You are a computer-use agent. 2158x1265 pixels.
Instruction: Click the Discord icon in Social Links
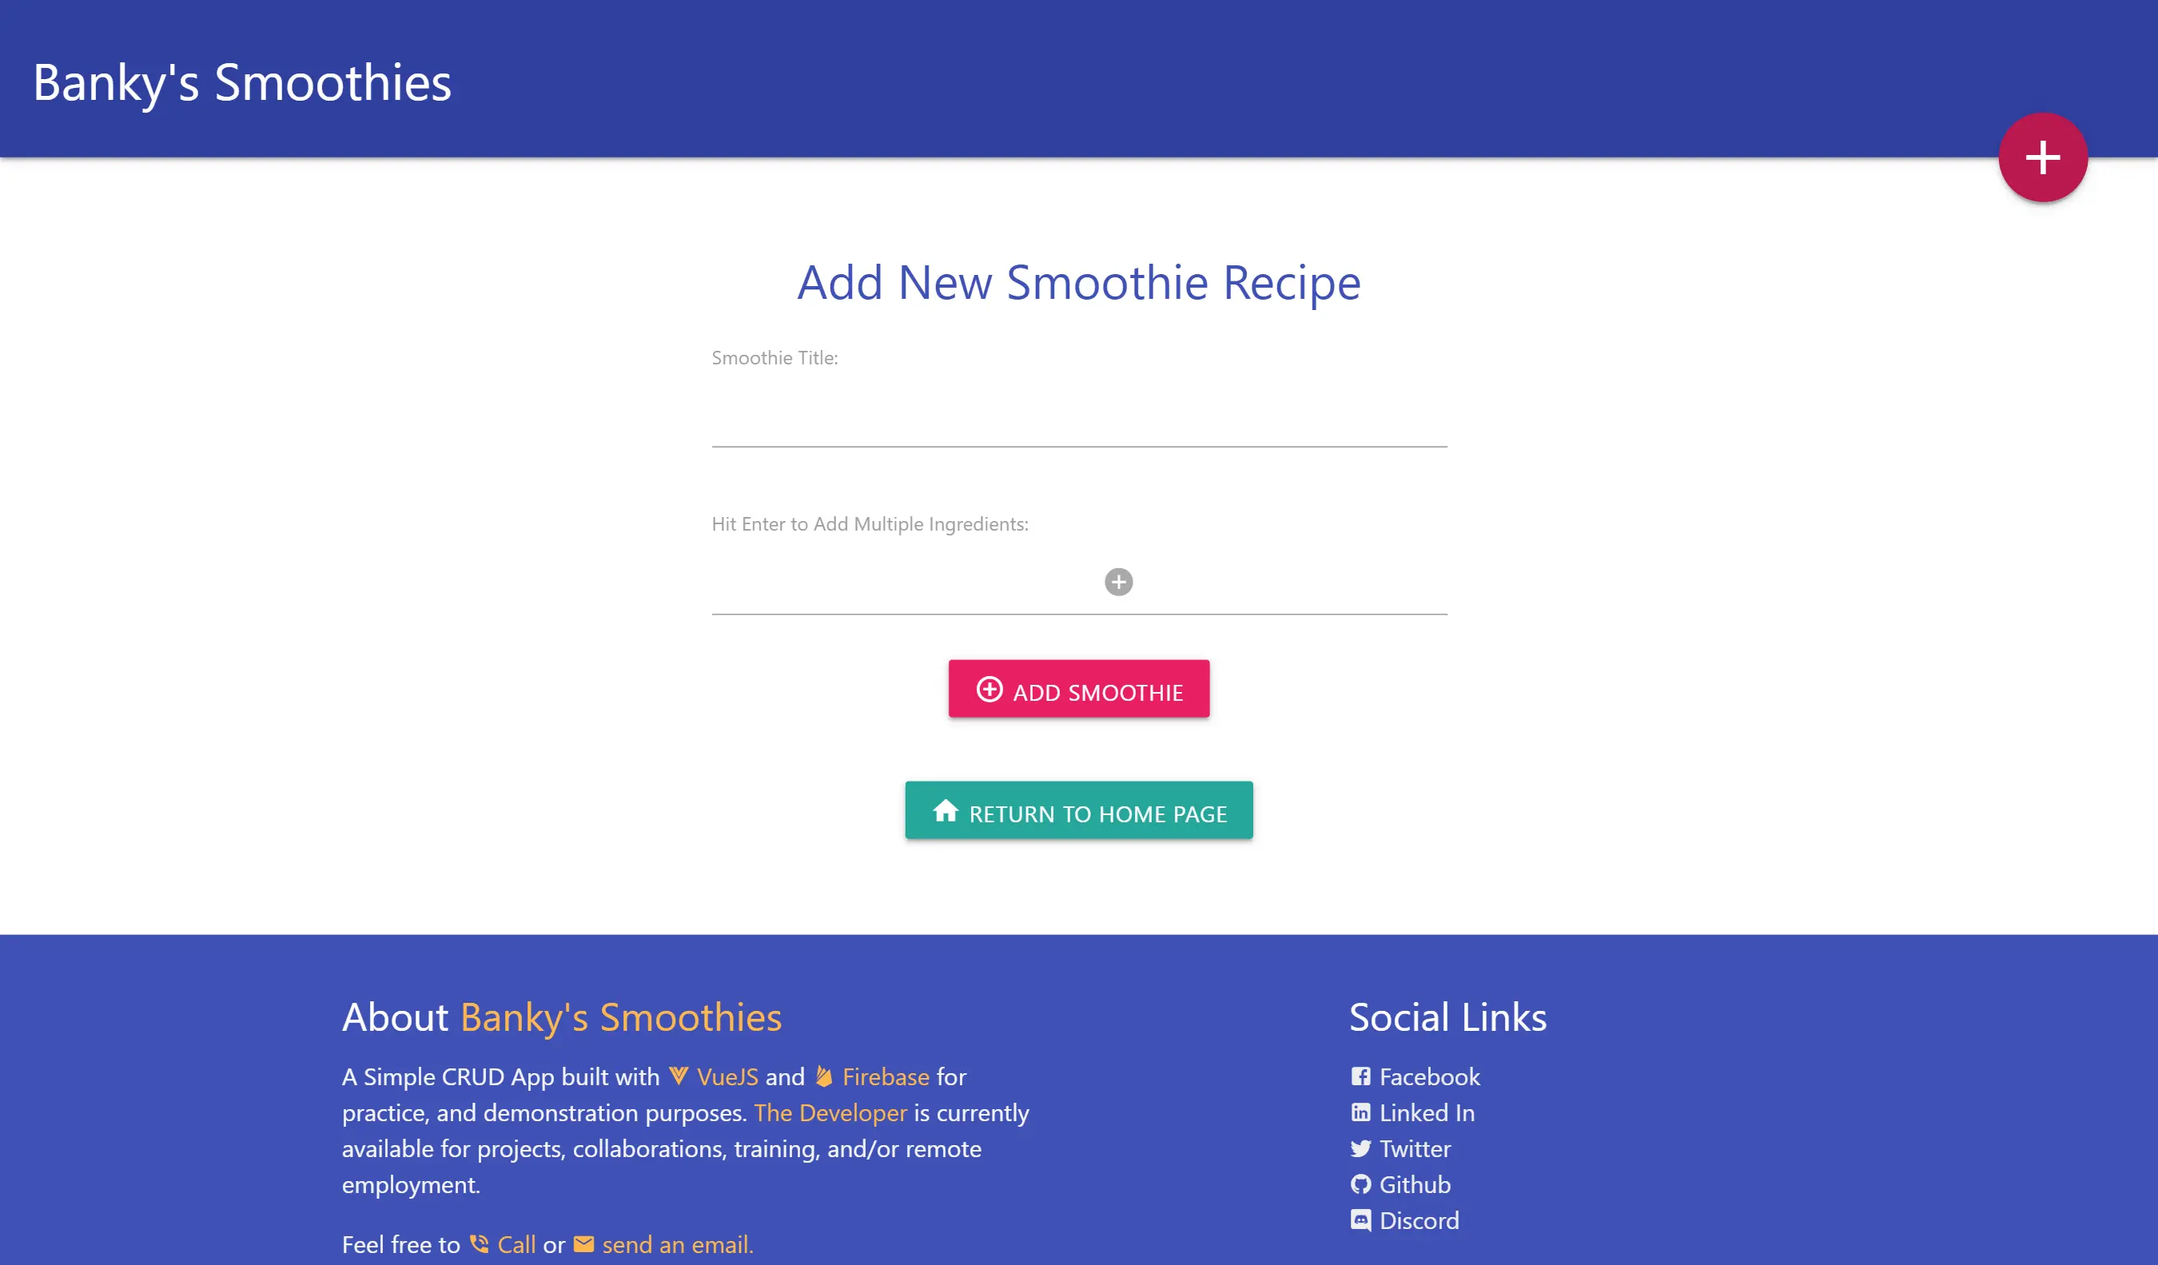pyautogui.click(x=1363, y=1219)
